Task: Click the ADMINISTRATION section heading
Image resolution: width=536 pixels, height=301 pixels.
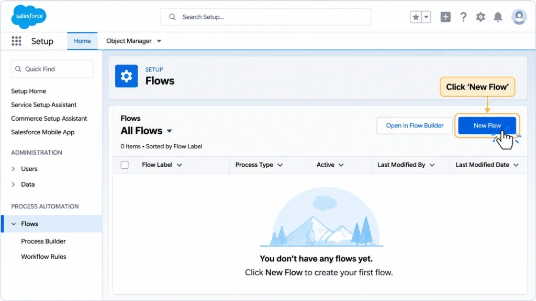Action: point(37,153)
